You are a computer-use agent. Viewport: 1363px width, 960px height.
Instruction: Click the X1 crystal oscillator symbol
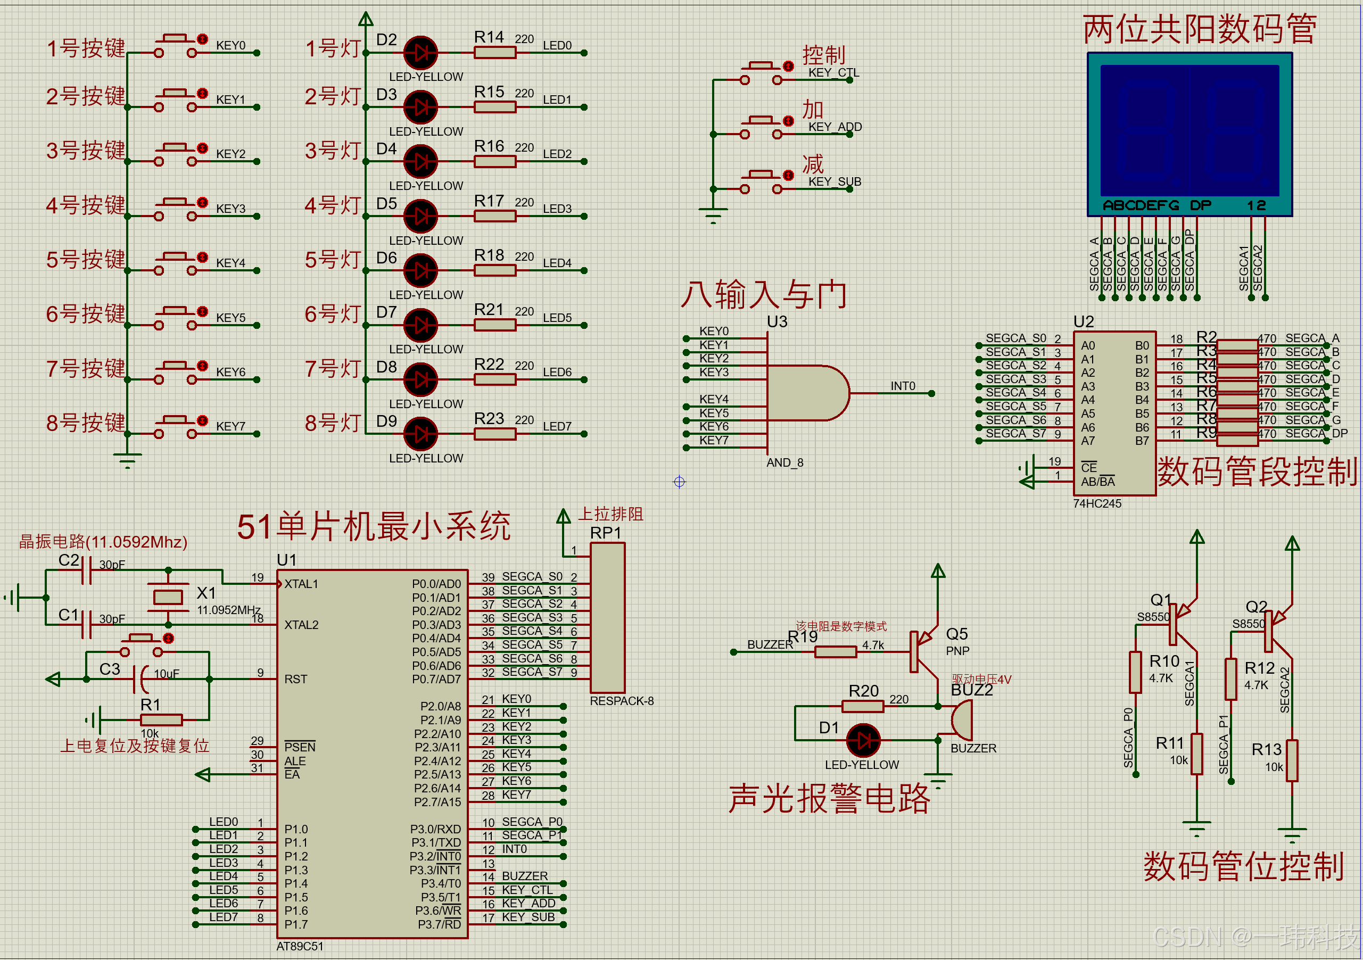168,597
